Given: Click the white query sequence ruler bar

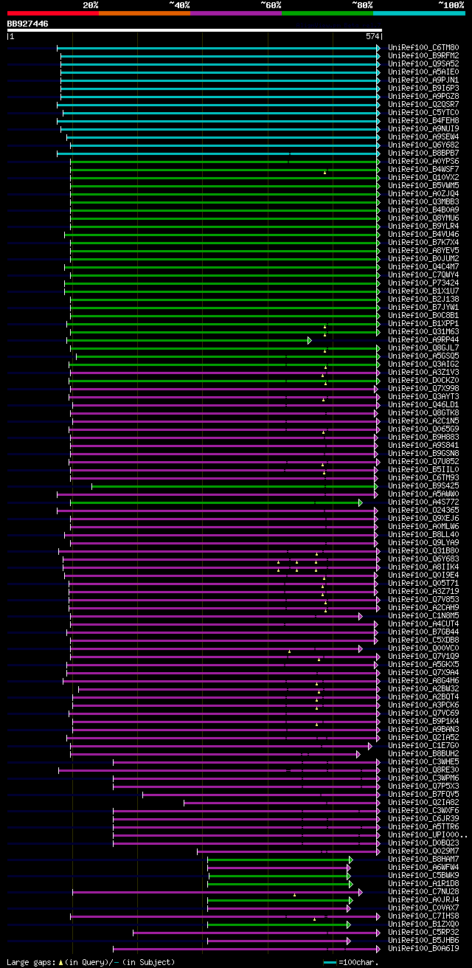Looking at the screenshot, I should [x=195, y=30].
